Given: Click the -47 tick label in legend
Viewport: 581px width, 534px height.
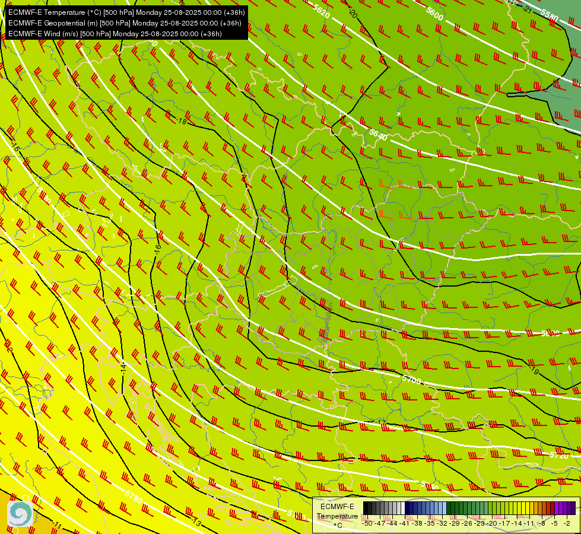Looking at the screenshot, I should coord(380,523).
